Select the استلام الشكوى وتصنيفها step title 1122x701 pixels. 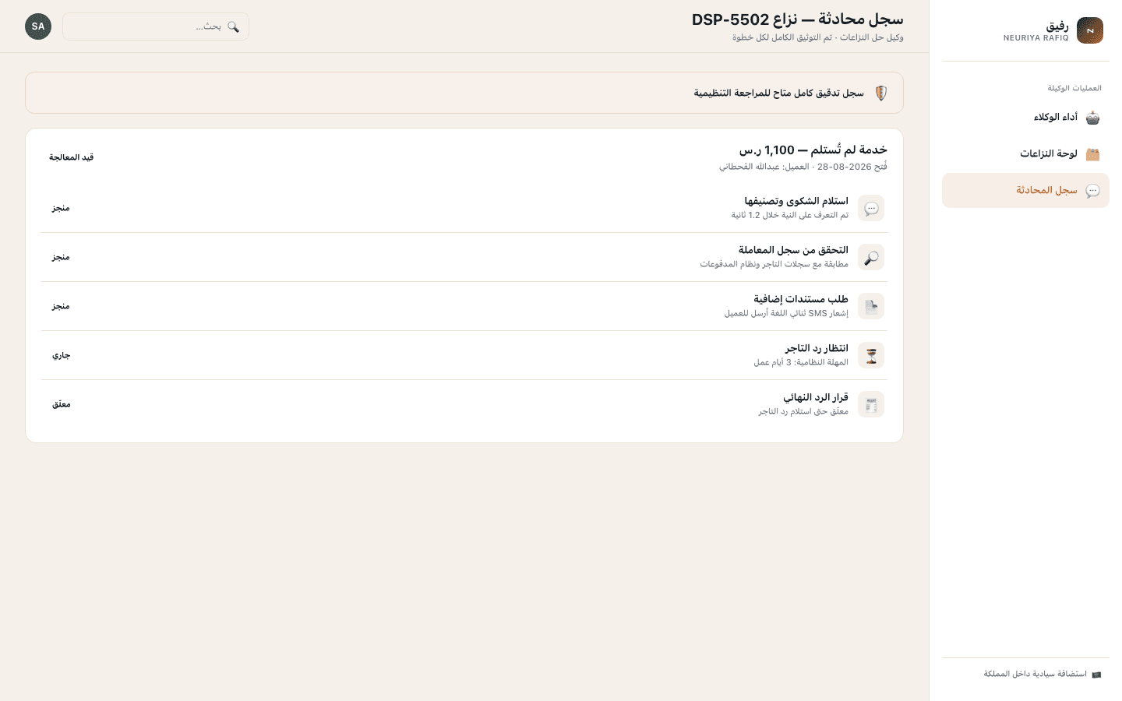796,201
